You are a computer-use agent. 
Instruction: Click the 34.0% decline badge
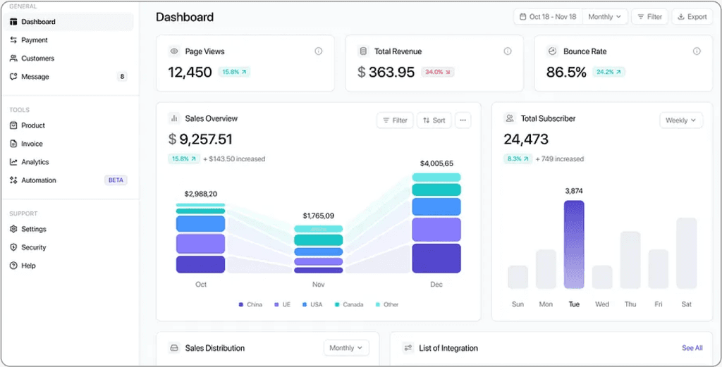pyautogui.click(x=437, y=73)
